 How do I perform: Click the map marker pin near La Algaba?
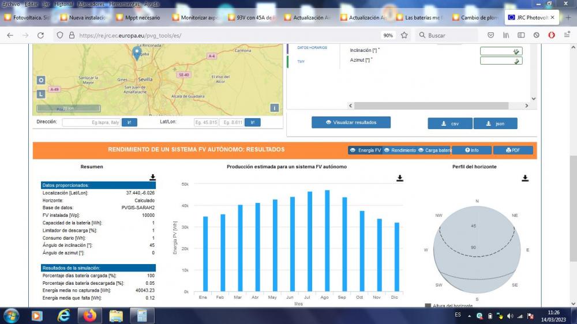tap(137, 53)
